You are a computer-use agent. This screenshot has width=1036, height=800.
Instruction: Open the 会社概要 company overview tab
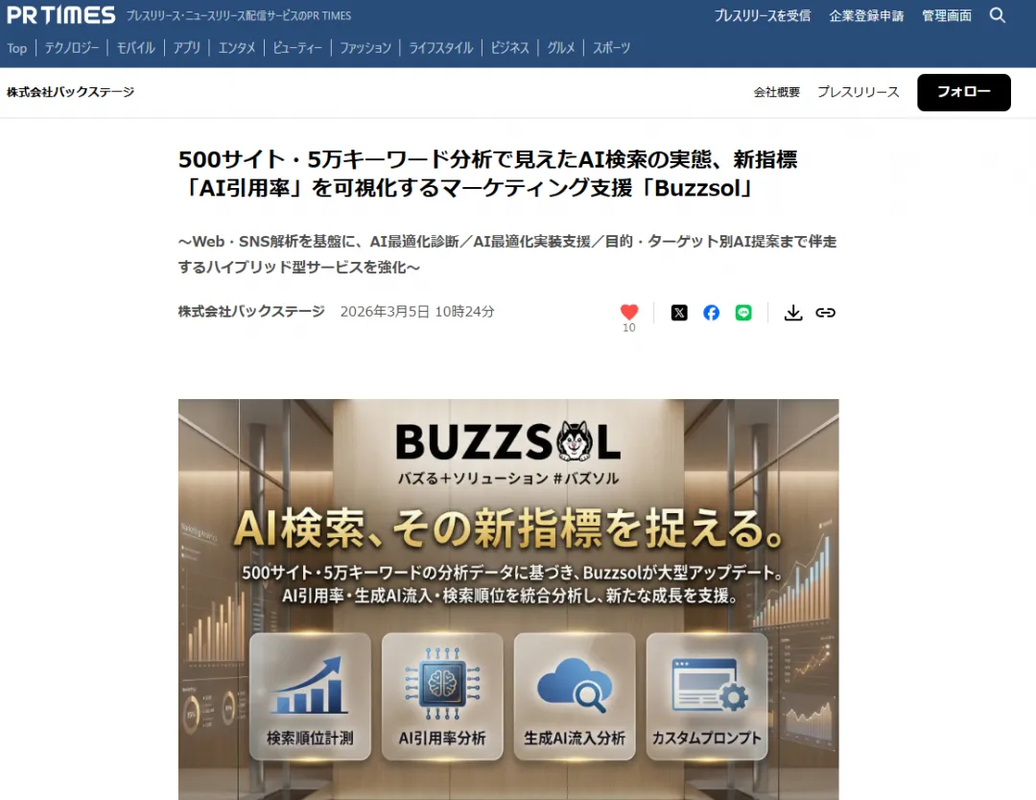pyautogui.click(x=776, y=92)
